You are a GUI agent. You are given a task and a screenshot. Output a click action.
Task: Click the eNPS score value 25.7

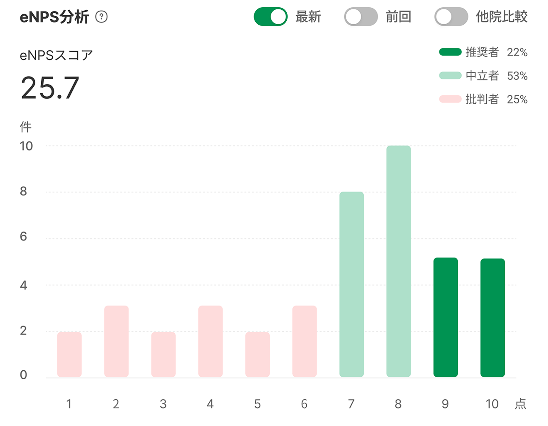(x=50, y=88)
